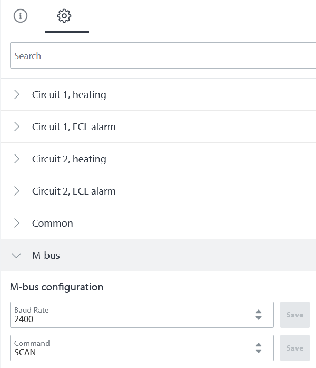Open the info tab icon
Viewport: 316px width, 368px height.
click(x=20, y=16)
